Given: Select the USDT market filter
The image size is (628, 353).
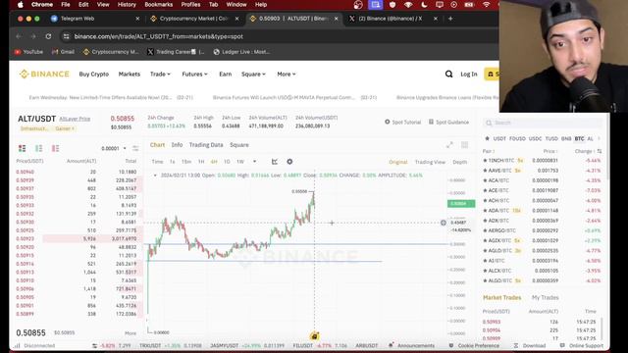Looking at the screenshot, I should click(x=499, y=139).
